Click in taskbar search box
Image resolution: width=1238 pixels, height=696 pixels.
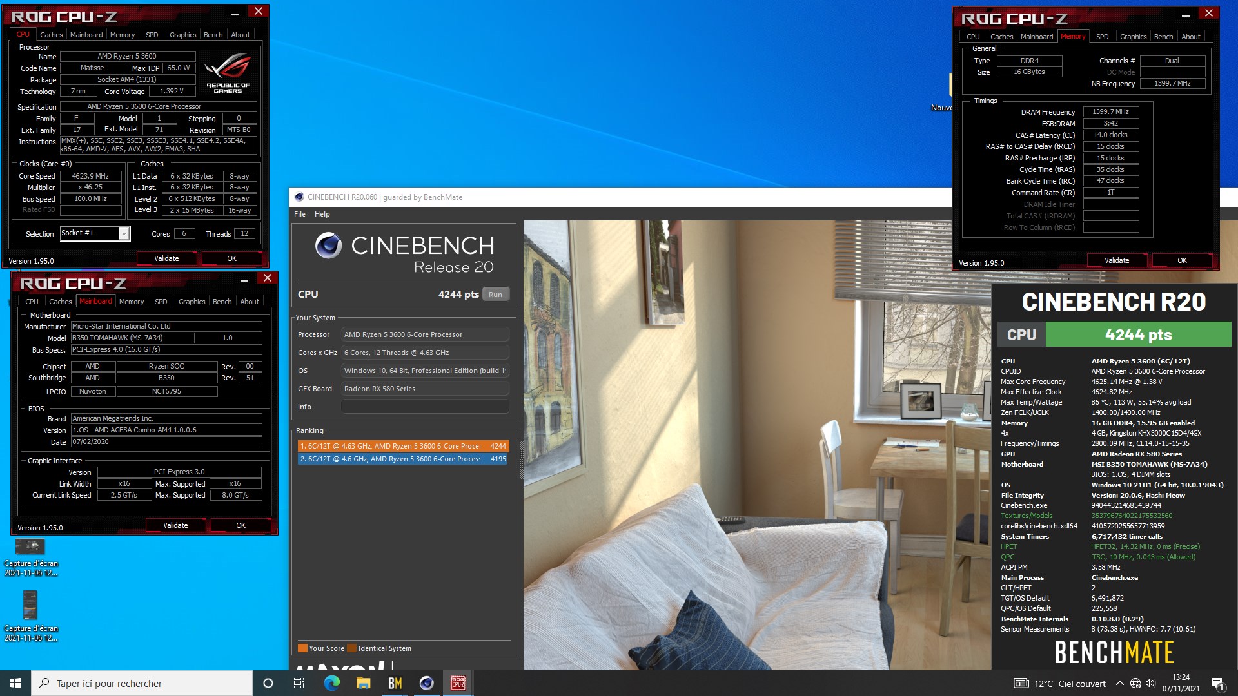pos(142,683)
